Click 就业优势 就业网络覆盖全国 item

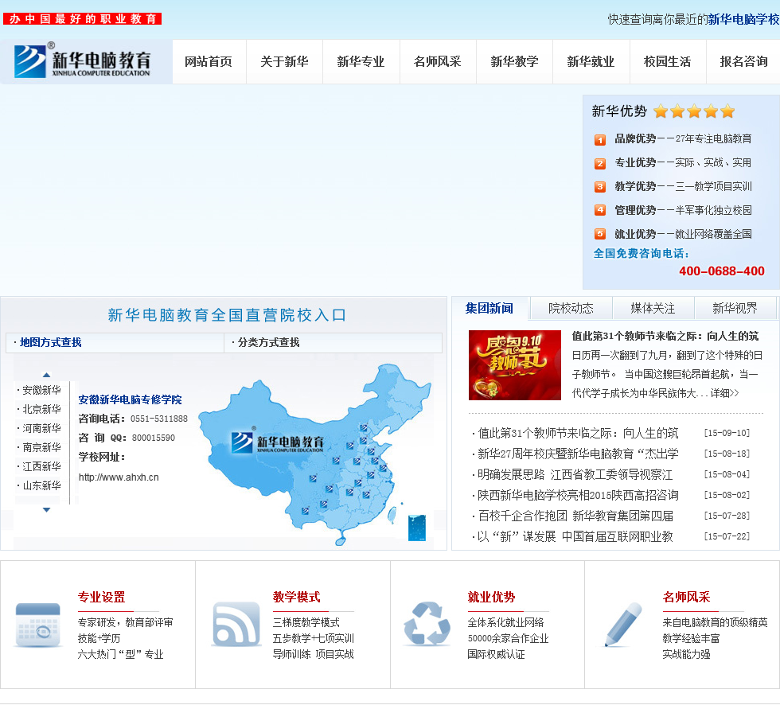tap(683, 234)
